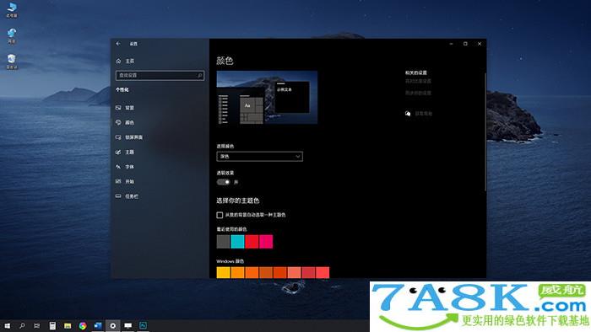Click the magnifier icon in the settings search box
This screenshot has width=591, height=332.
200,76
